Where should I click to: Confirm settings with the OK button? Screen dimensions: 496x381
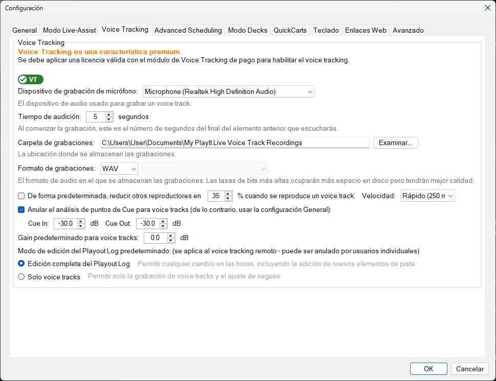[x=429, y=369]
